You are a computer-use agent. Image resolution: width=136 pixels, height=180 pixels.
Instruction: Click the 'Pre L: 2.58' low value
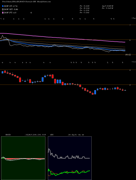click(x=85, y=10)
